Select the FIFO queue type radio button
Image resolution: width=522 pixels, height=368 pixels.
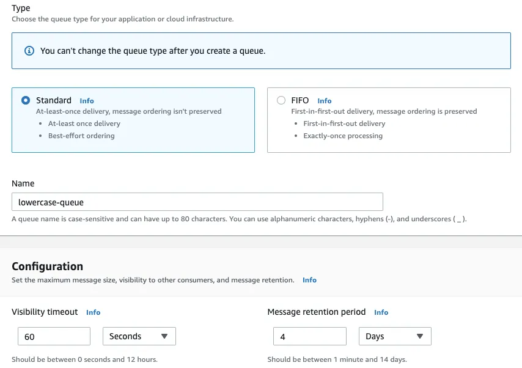pyautogui.click(x=281, y=100)
